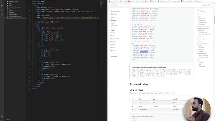Open the Reboot link under Content
The height and width of the screenshot is (121, 215).
[113, 23]
